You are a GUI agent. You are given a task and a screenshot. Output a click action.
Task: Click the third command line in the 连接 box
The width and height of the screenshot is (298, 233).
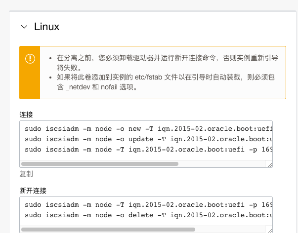(x=147, y=149)
